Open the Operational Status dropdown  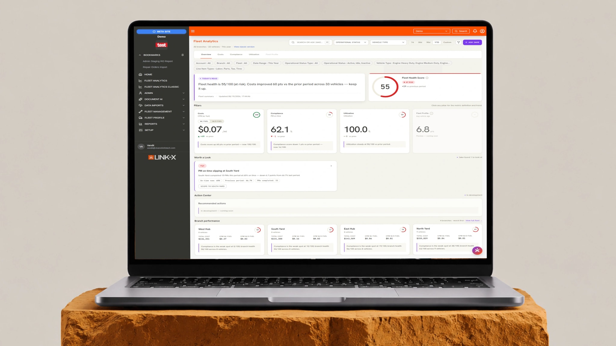[x=351, y=42]
